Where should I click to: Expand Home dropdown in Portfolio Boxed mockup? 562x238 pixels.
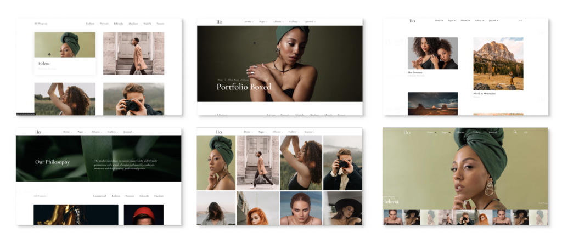[x=249, y=22]
